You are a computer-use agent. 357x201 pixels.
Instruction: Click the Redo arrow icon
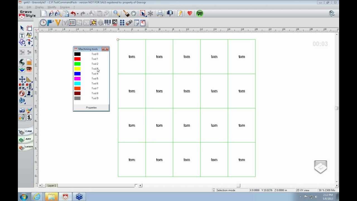pyautogui.click(x=83, y=13)
